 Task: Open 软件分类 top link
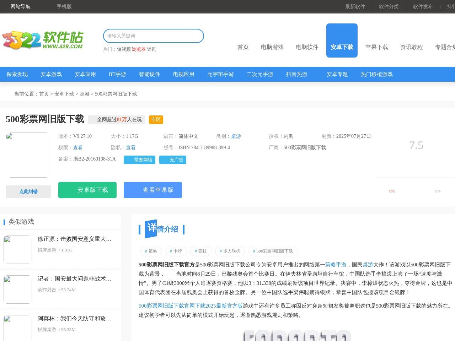(x=389, y=6)
